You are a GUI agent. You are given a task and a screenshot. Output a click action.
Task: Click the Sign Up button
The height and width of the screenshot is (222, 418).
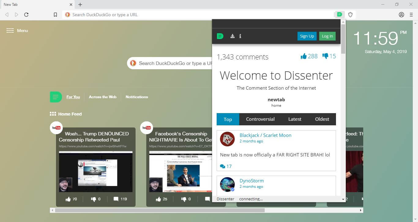307,36
